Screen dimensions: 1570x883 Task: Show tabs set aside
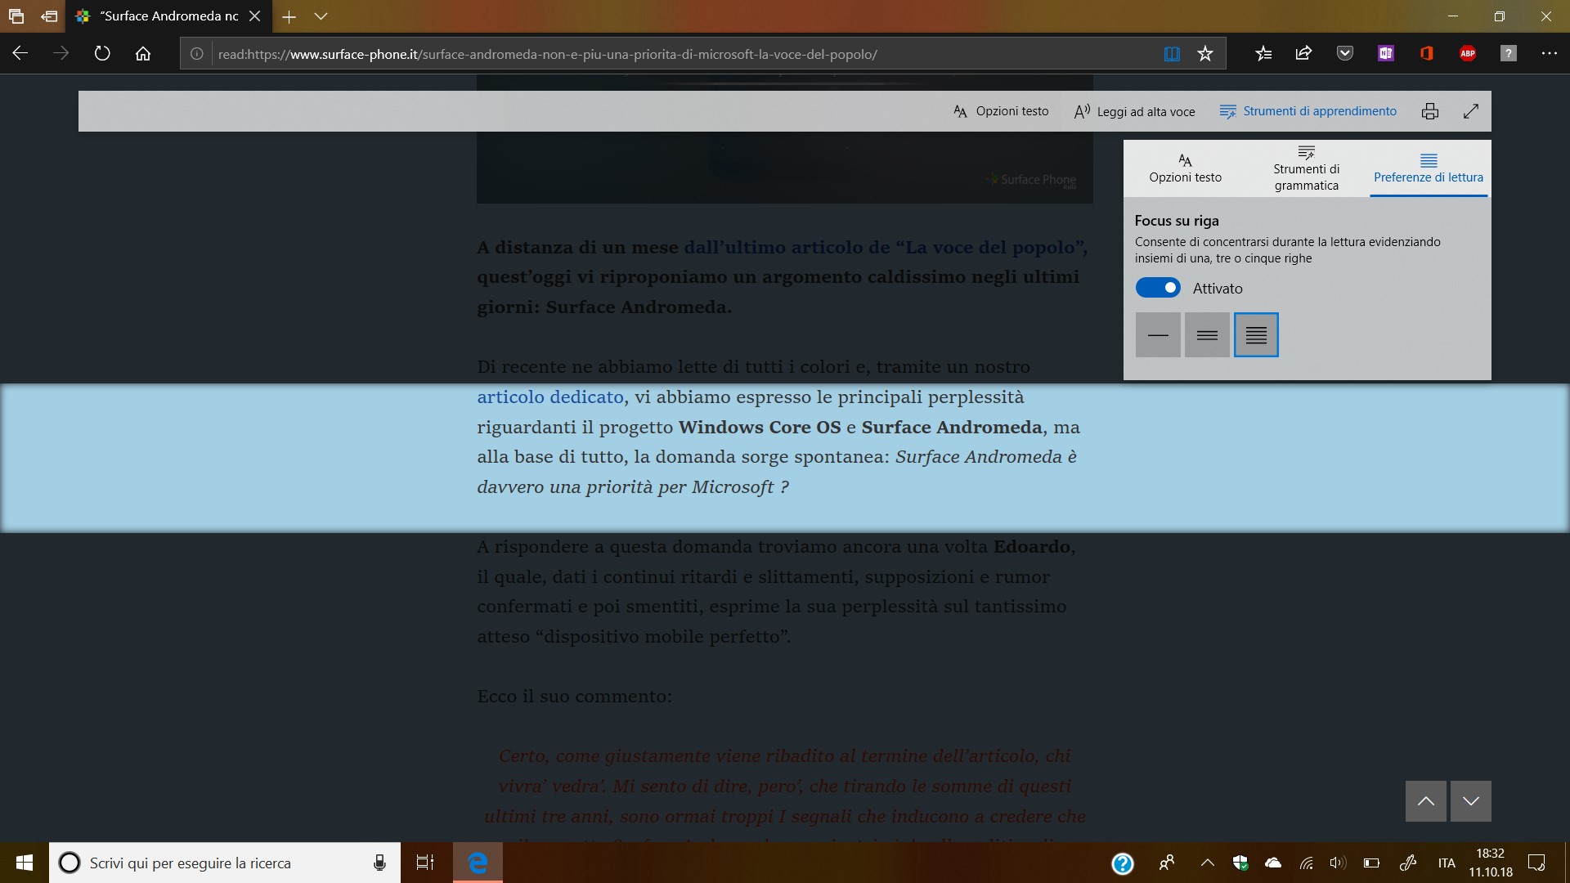pos(16,16)
